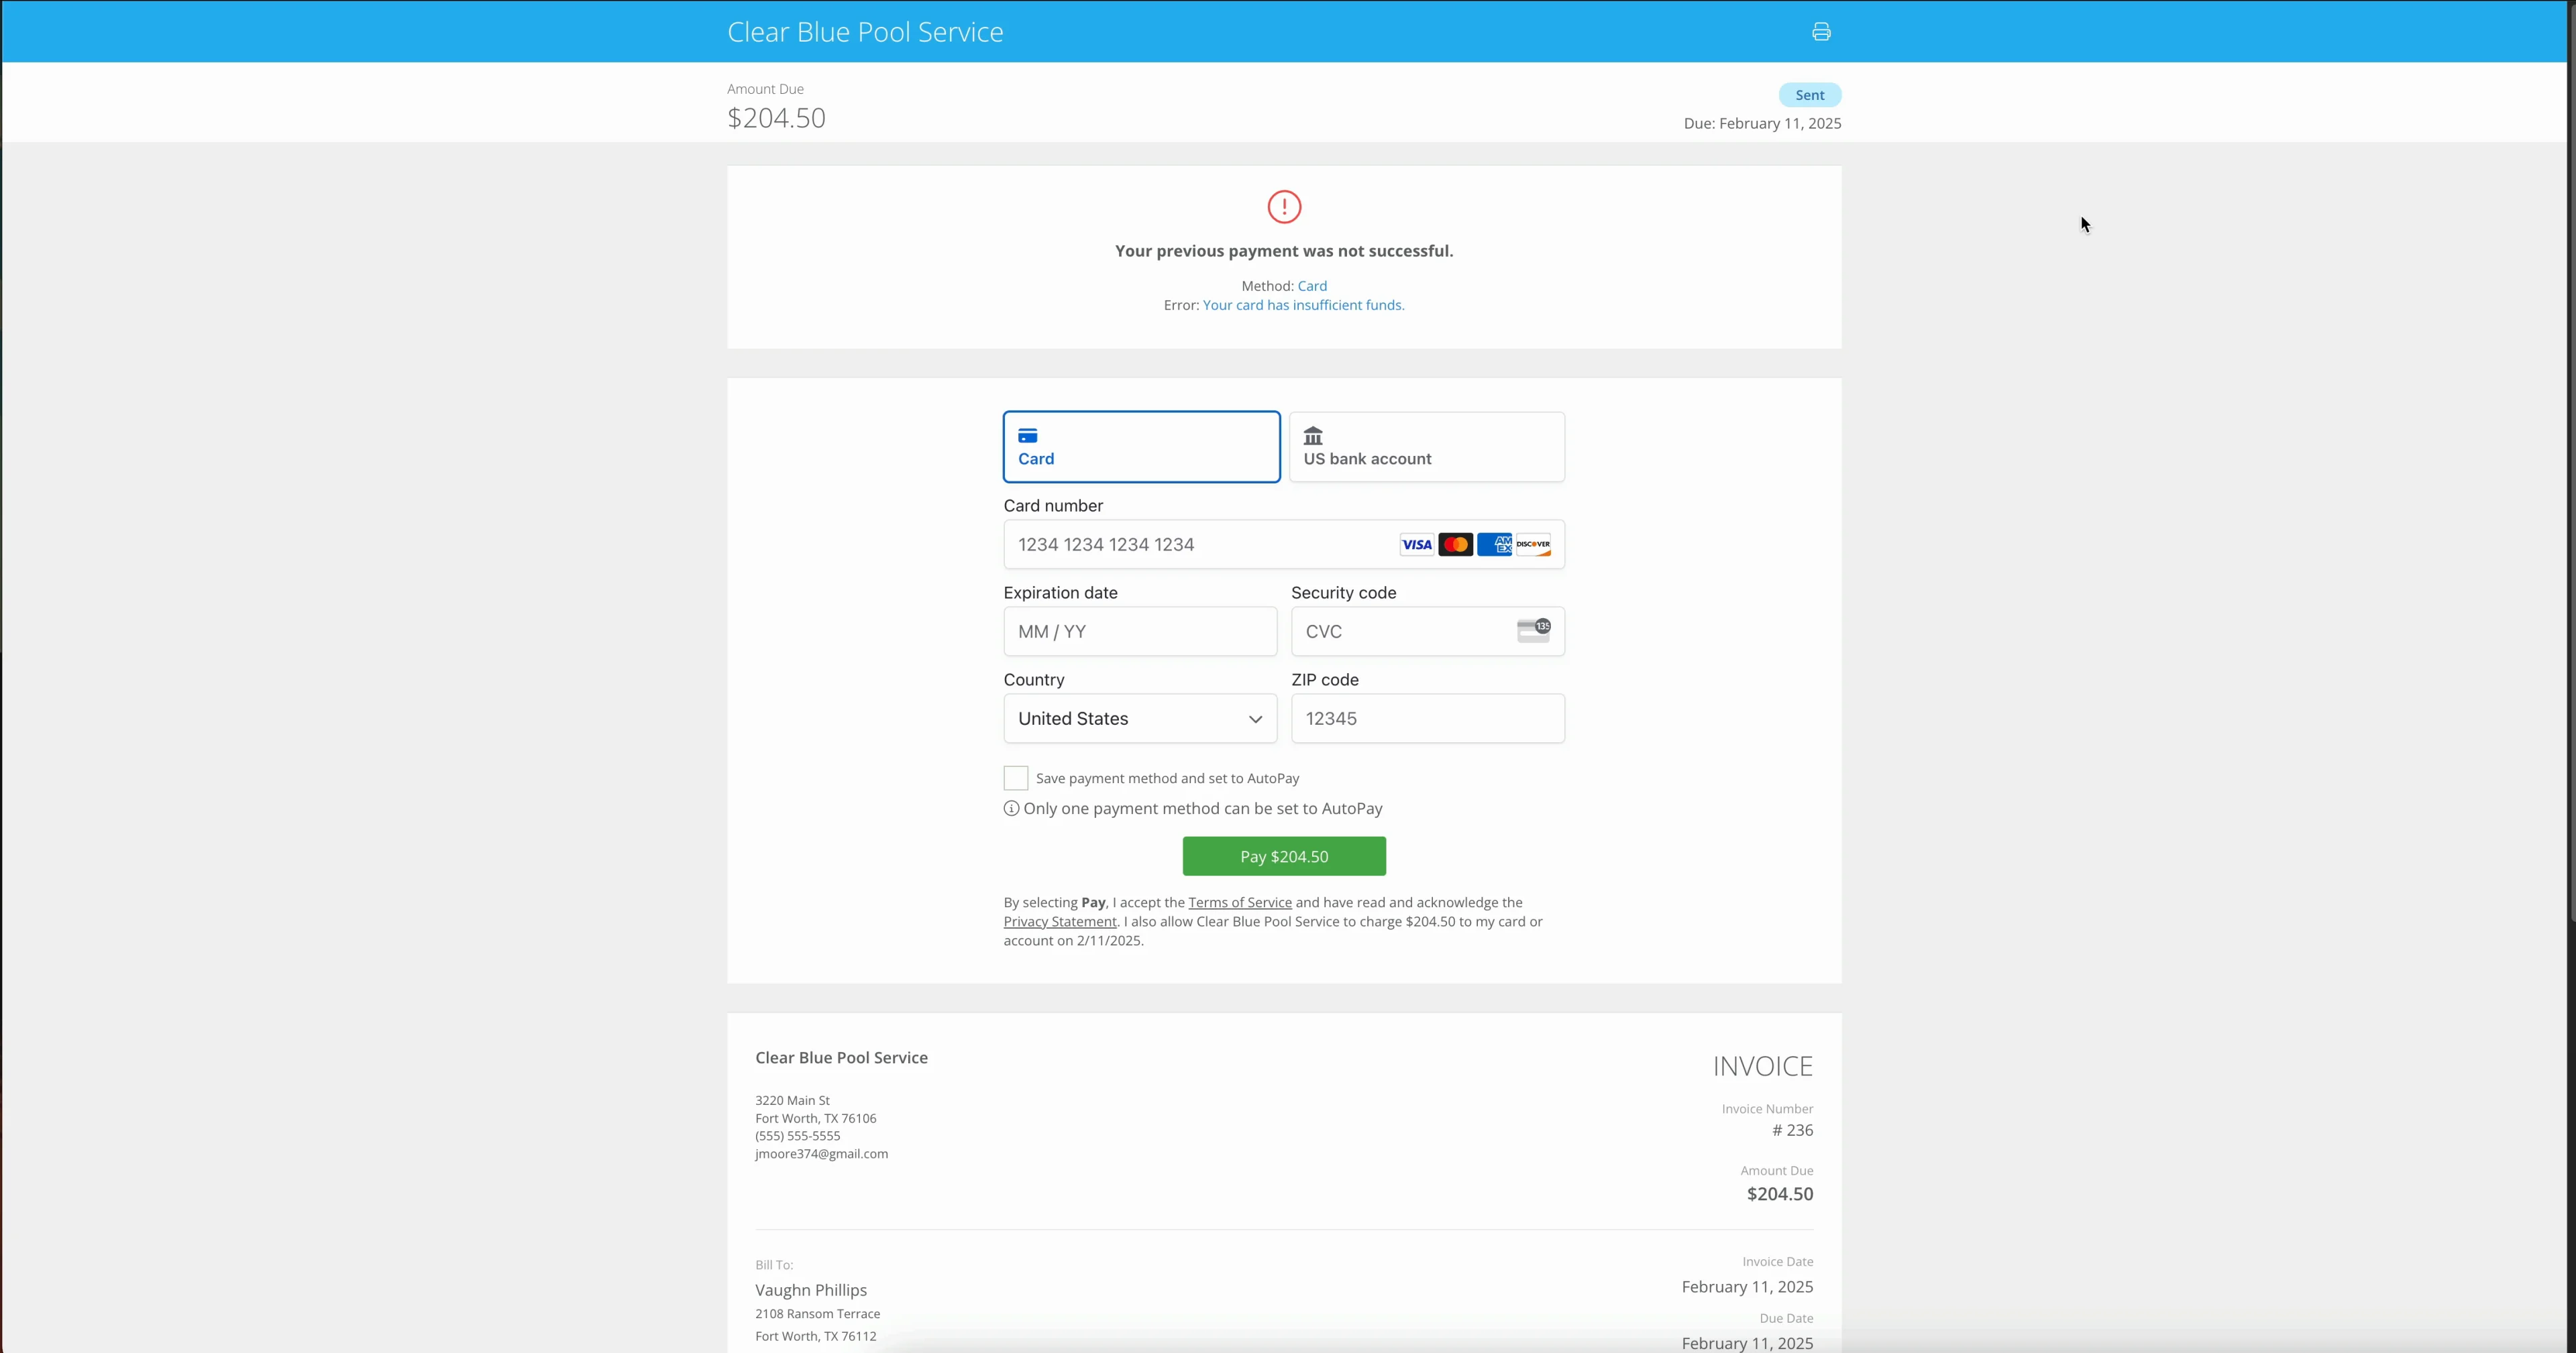Open the Privacy Statement link
This screenshot has width=2576, height=1353.
pyautogui.click(x=1059, y=921)
